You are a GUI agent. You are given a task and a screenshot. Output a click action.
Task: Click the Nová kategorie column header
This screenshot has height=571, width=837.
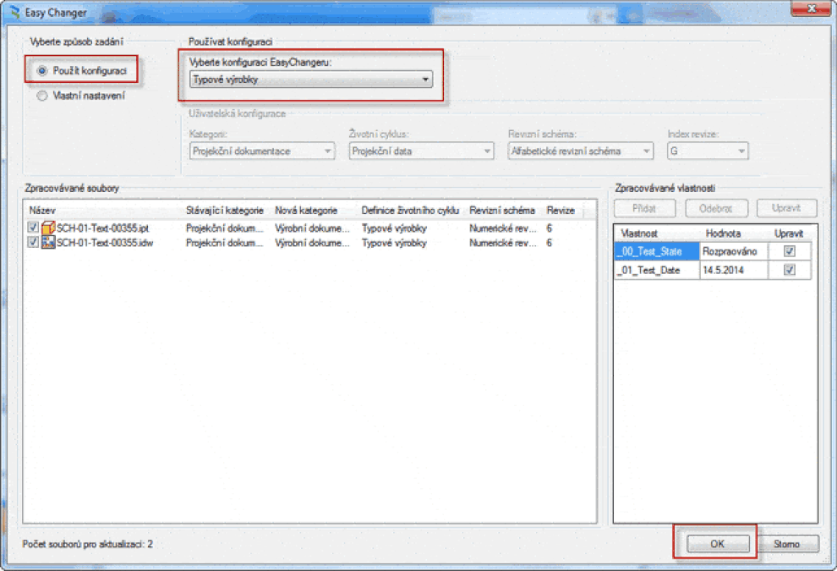[x=306, y=211]
